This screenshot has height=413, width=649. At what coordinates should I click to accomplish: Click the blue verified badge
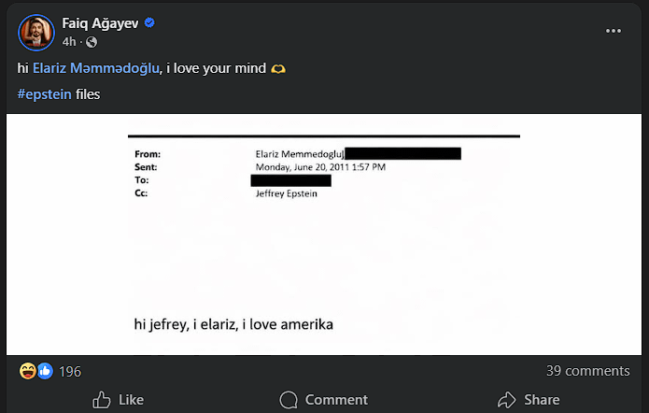click(x=149, y=23)
